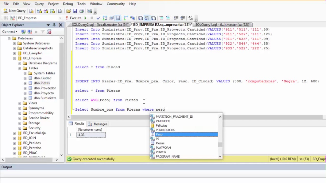Click the Print icon
Viewport: 326px width, 183px height.
point(81,11)
